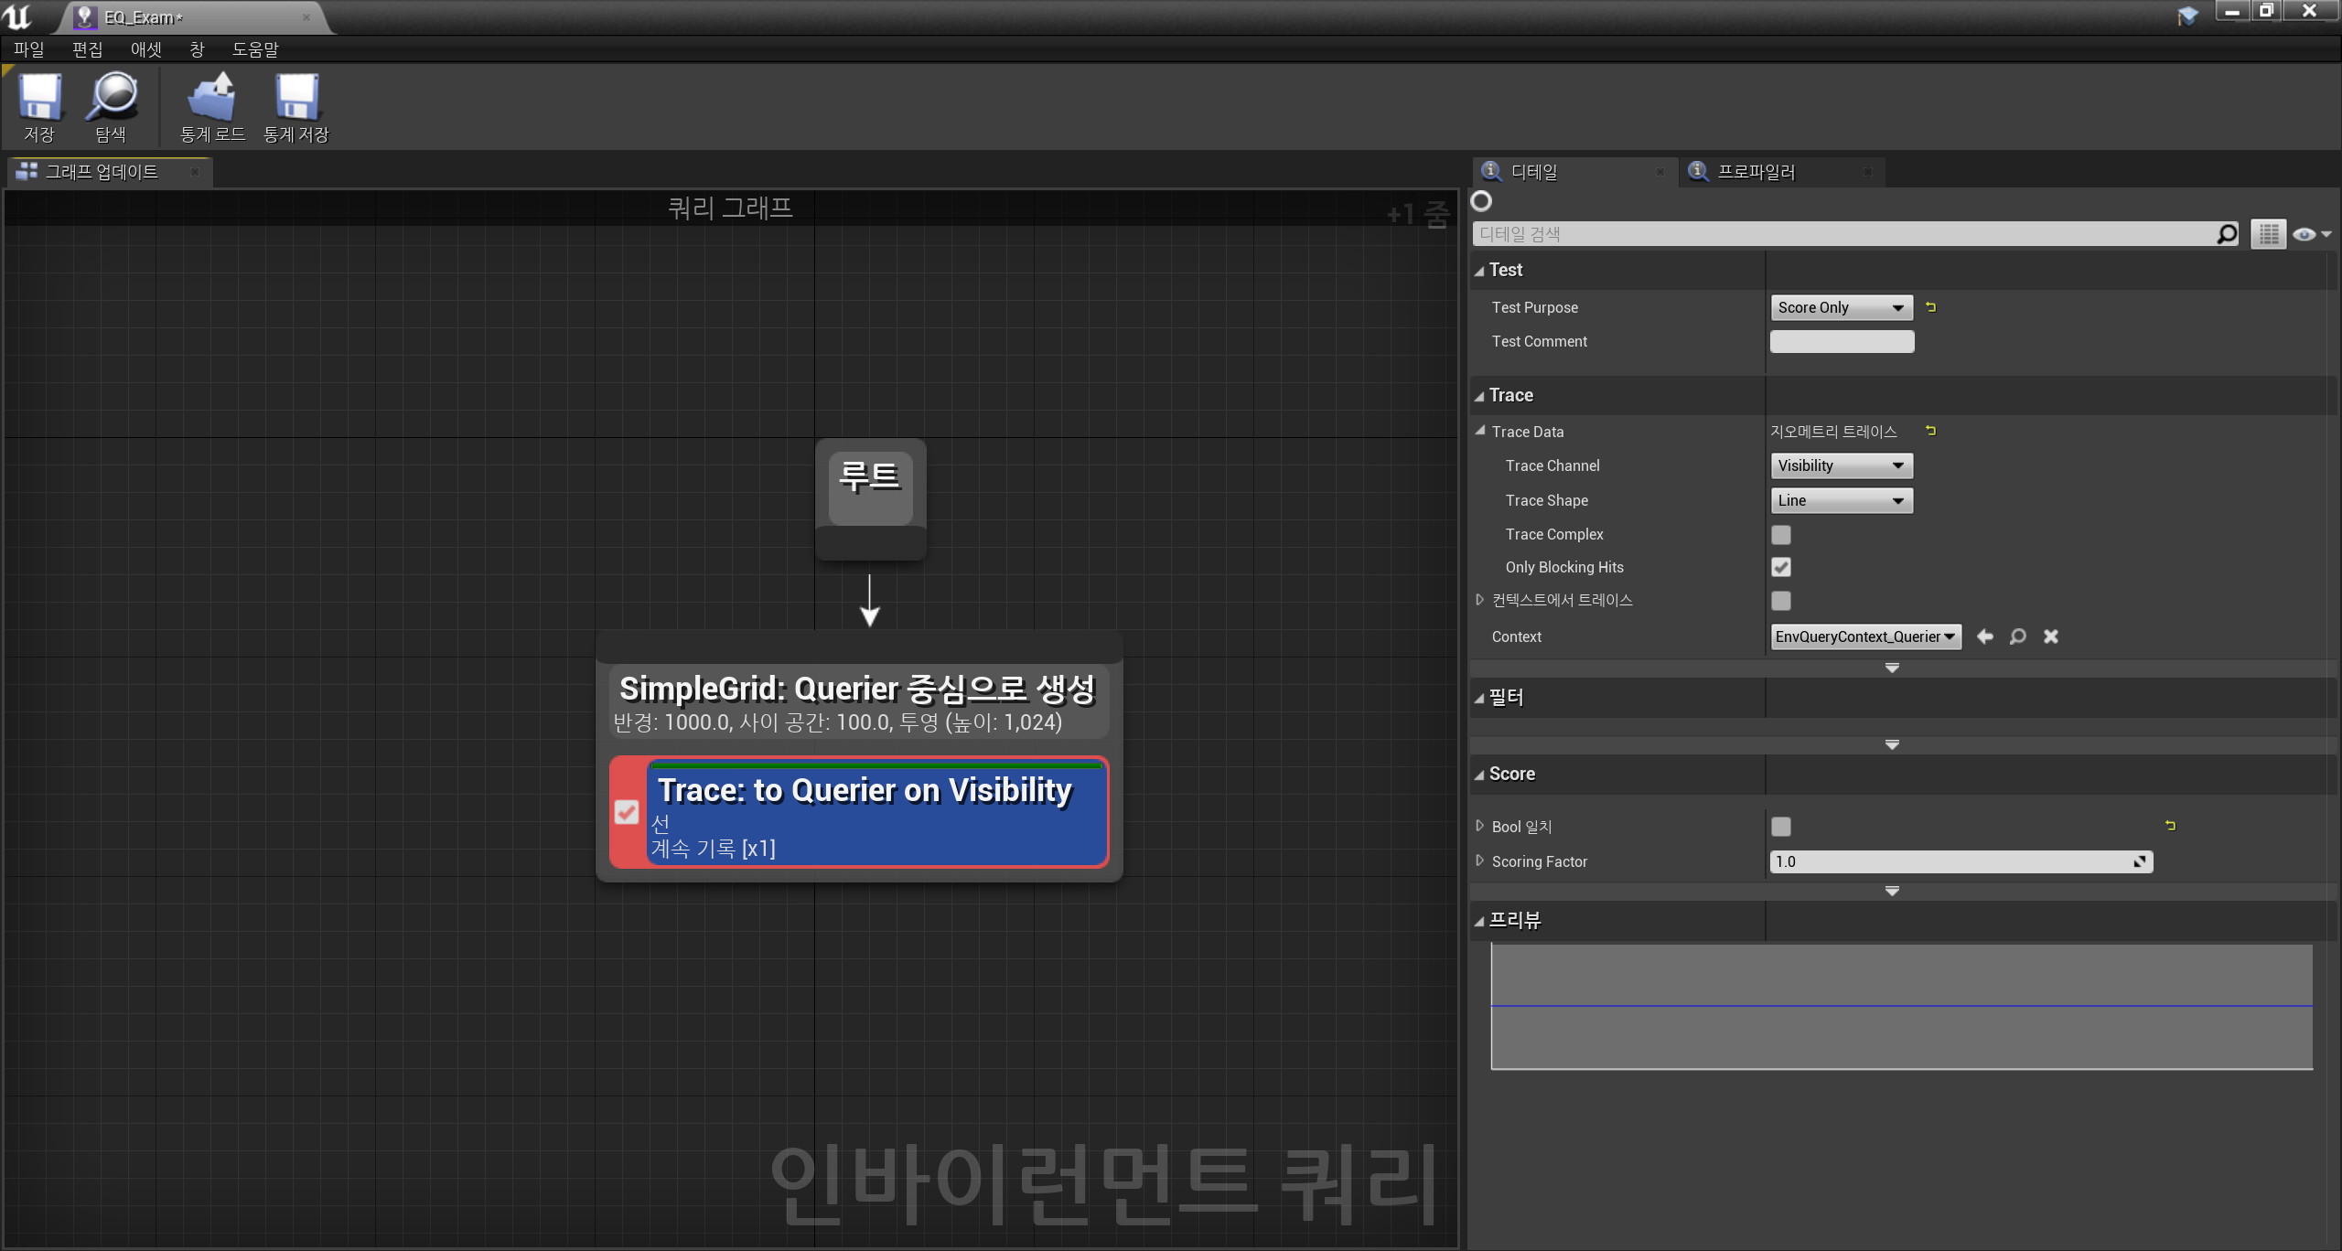
Task: Toggle the Trace Complex checkbox
Action: 1780,534
